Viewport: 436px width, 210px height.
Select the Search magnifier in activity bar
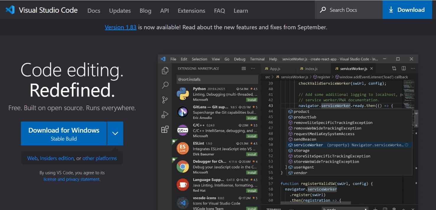[x=165, y=85]
